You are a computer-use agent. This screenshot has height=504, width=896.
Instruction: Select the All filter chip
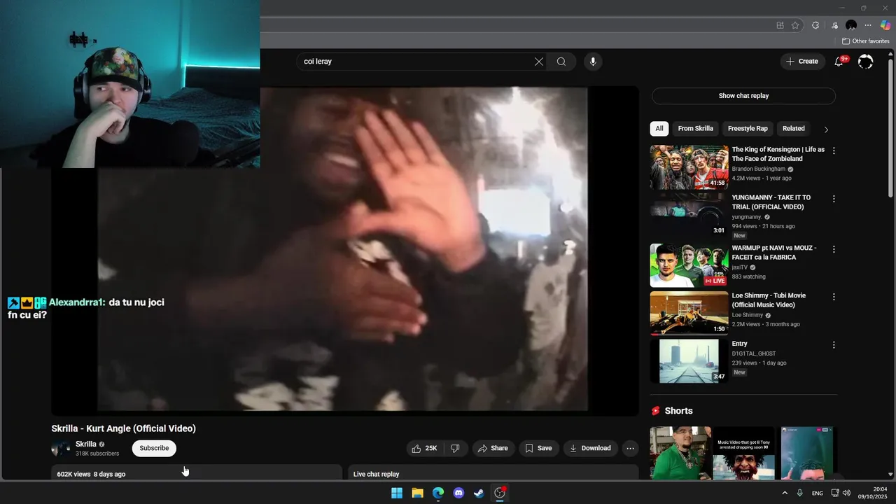pyautogui.click(x=659, y=129)
